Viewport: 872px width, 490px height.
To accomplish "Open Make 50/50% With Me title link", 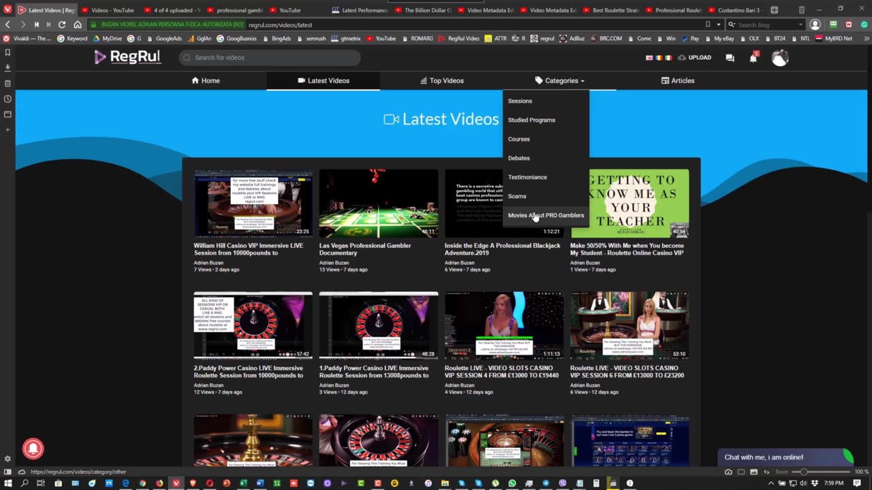I will (627, 249).
